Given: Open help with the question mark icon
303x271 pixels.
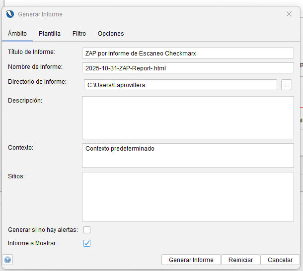Looking at the screenshot, I should [7, 260].
